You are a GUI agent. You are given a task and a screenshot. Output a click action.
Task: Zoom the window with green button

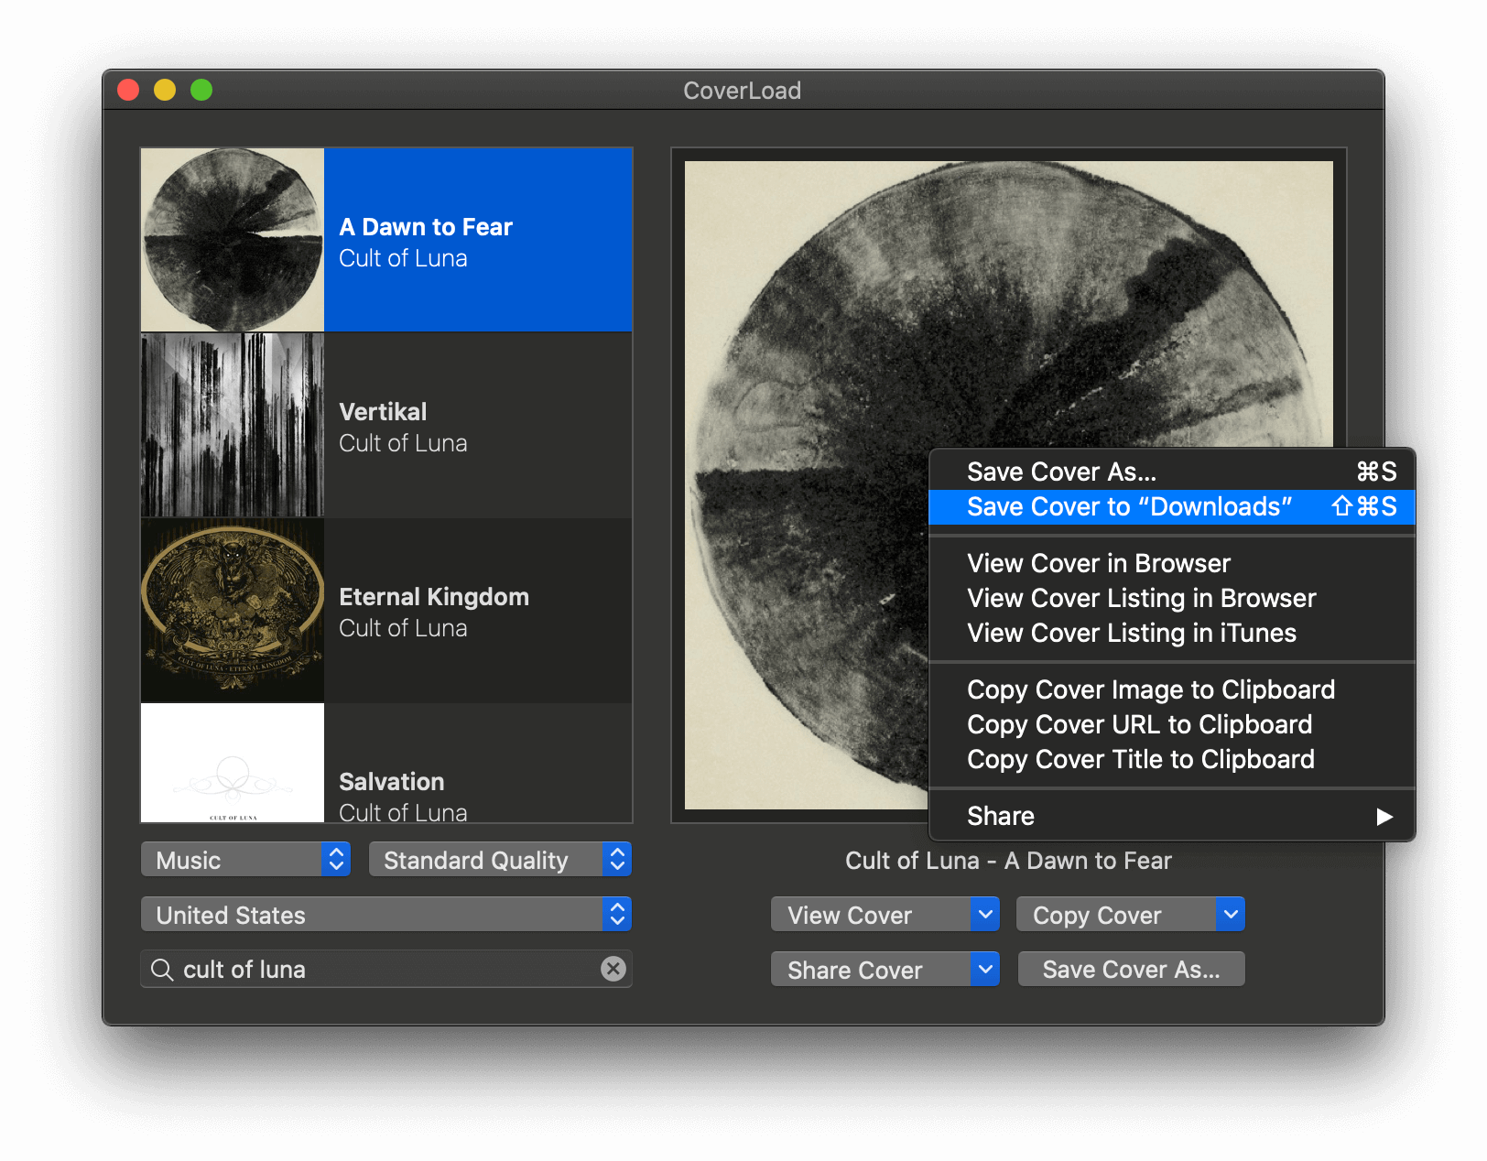pyautogui.click(x=201, y=90)
